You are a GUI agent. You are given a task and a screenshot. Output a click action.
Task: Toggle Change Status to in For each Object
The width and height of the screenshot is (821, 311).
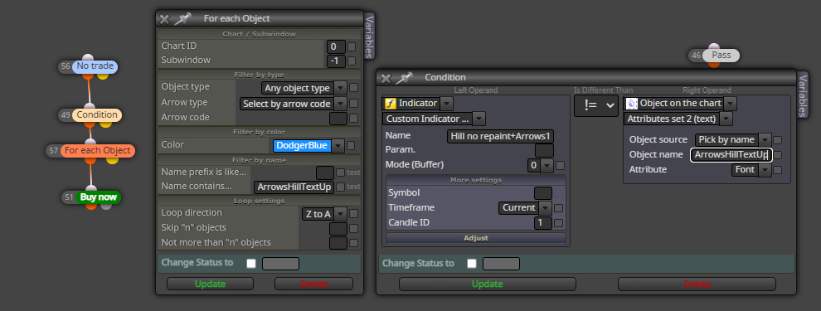[x=251, y=264]
